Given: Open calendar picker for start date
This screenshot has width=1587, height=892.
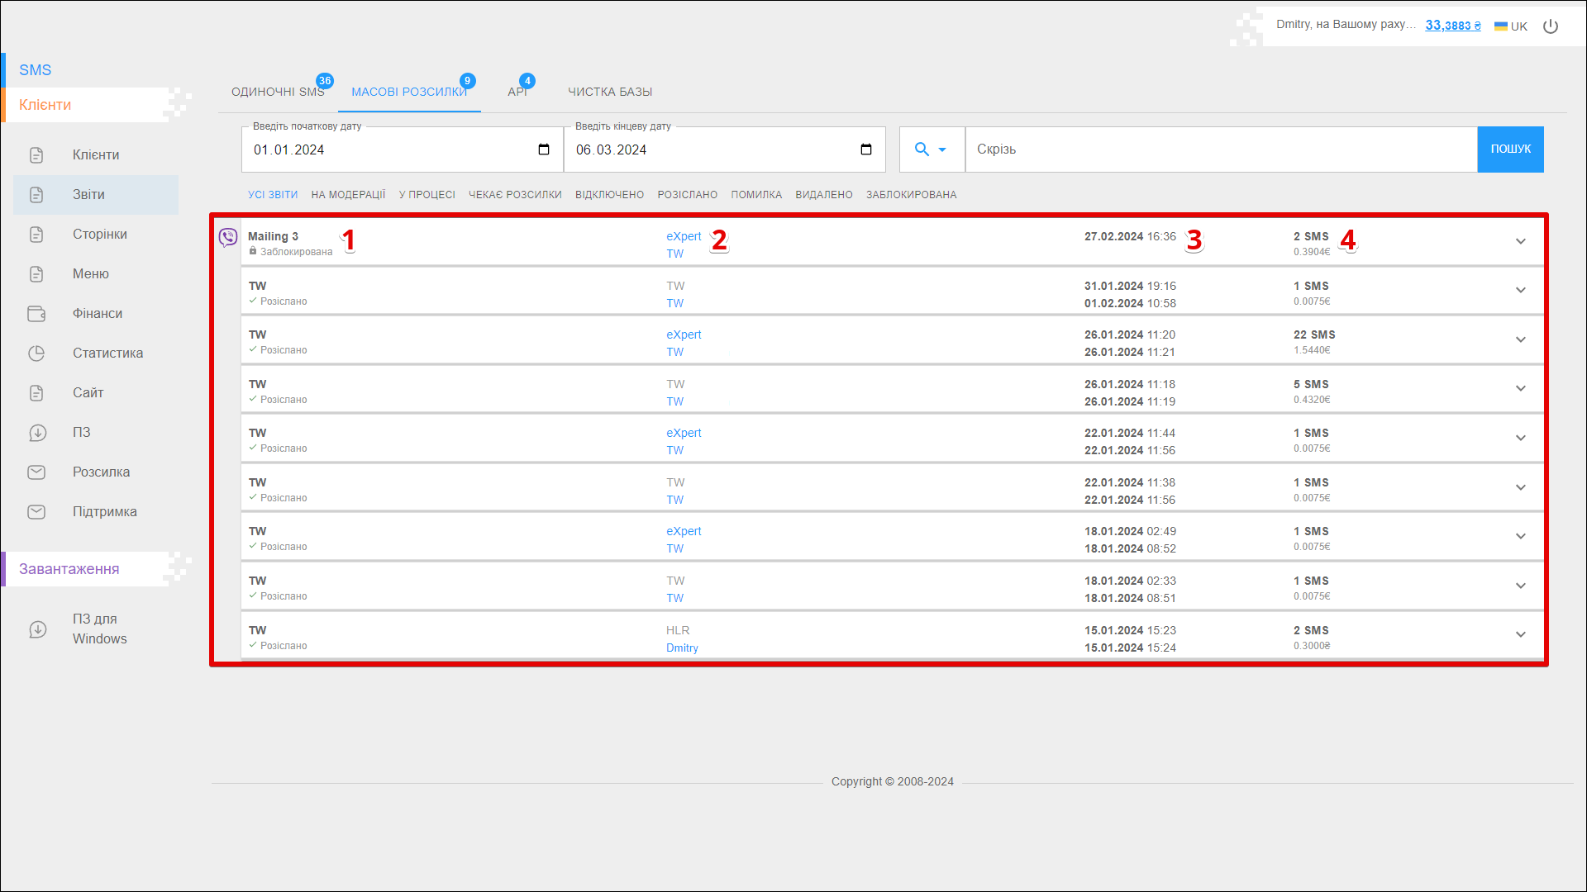Looking at the screenshot, I should pos(544,149).
